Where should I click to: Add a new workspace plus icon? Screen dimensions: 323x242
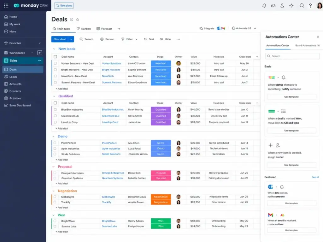[39, 53]
